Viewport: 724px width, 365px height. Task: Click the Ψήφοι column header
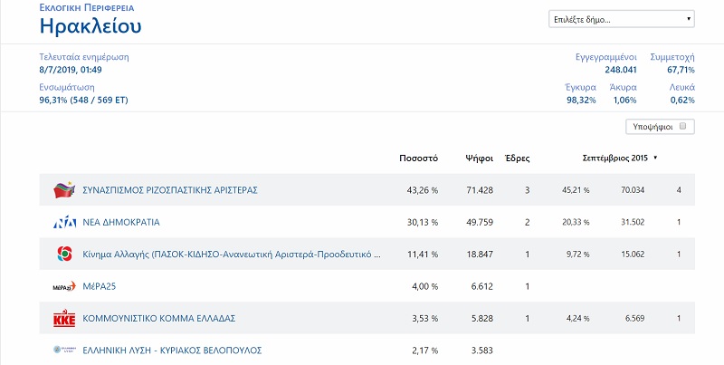(478, 158)
